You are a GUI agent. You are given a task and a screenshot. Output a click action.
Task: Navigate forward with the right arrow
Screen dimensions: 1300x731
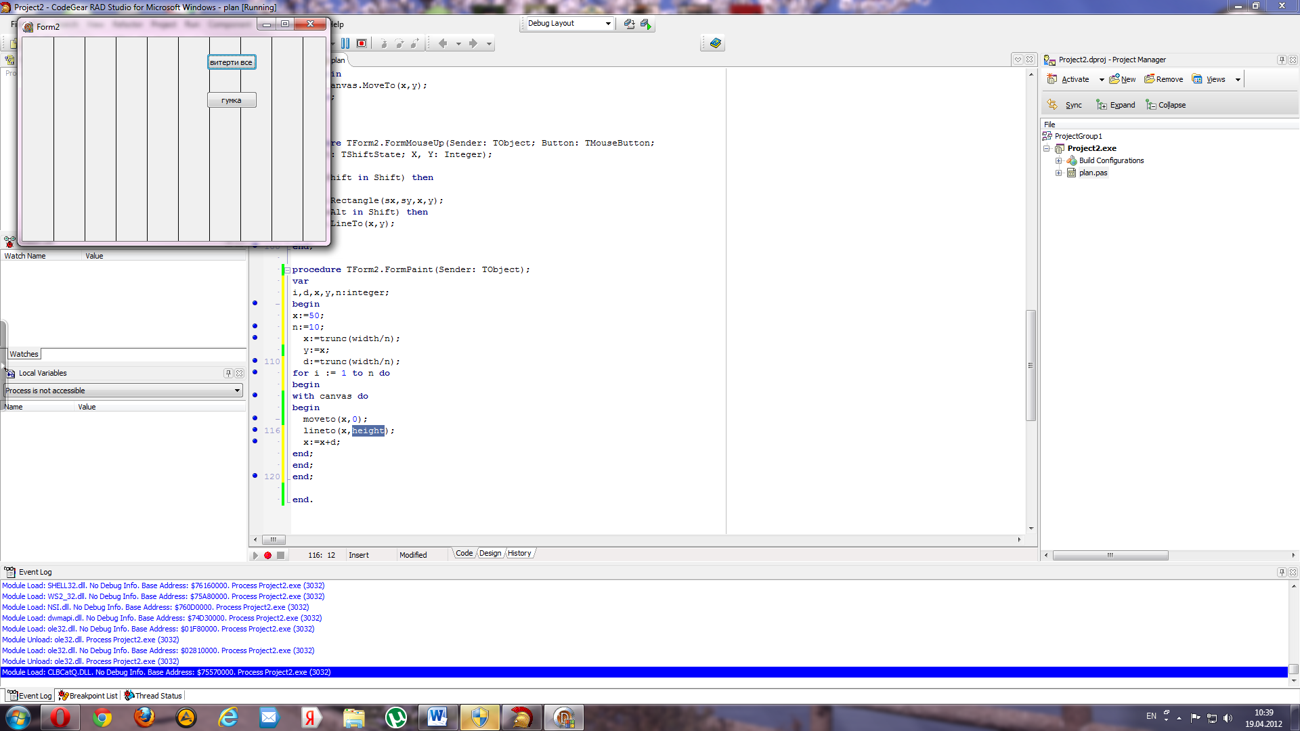pyautogui.click(x=473, y=43)
